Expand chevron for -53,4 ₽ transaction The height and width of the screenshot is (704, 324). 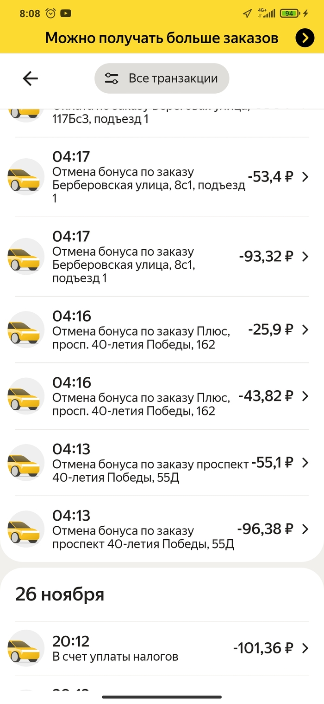coord(305,177)
